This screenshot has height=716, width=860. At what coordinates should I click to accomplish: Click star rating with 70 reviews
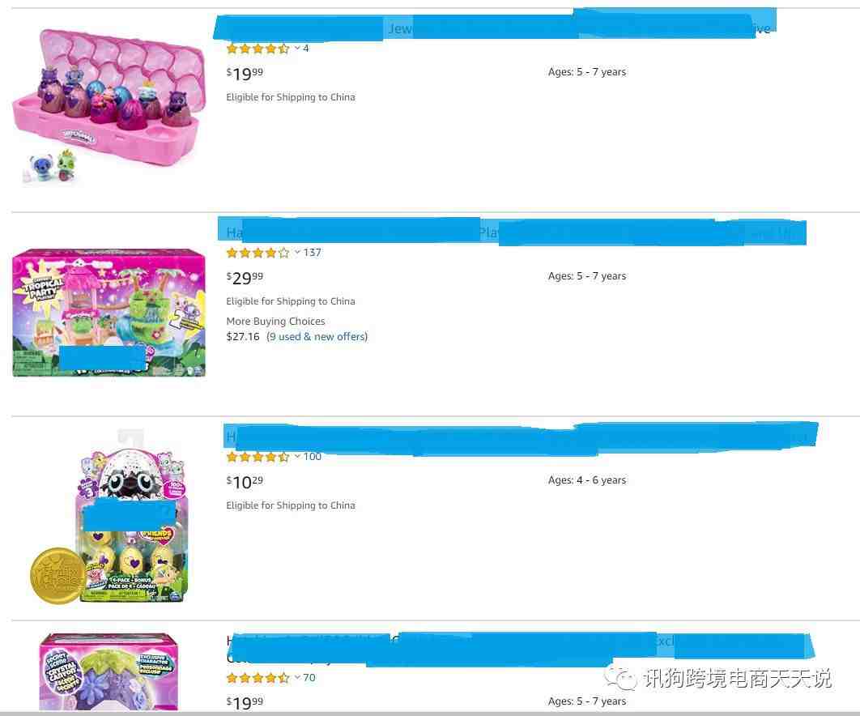[x=258, y=678]
